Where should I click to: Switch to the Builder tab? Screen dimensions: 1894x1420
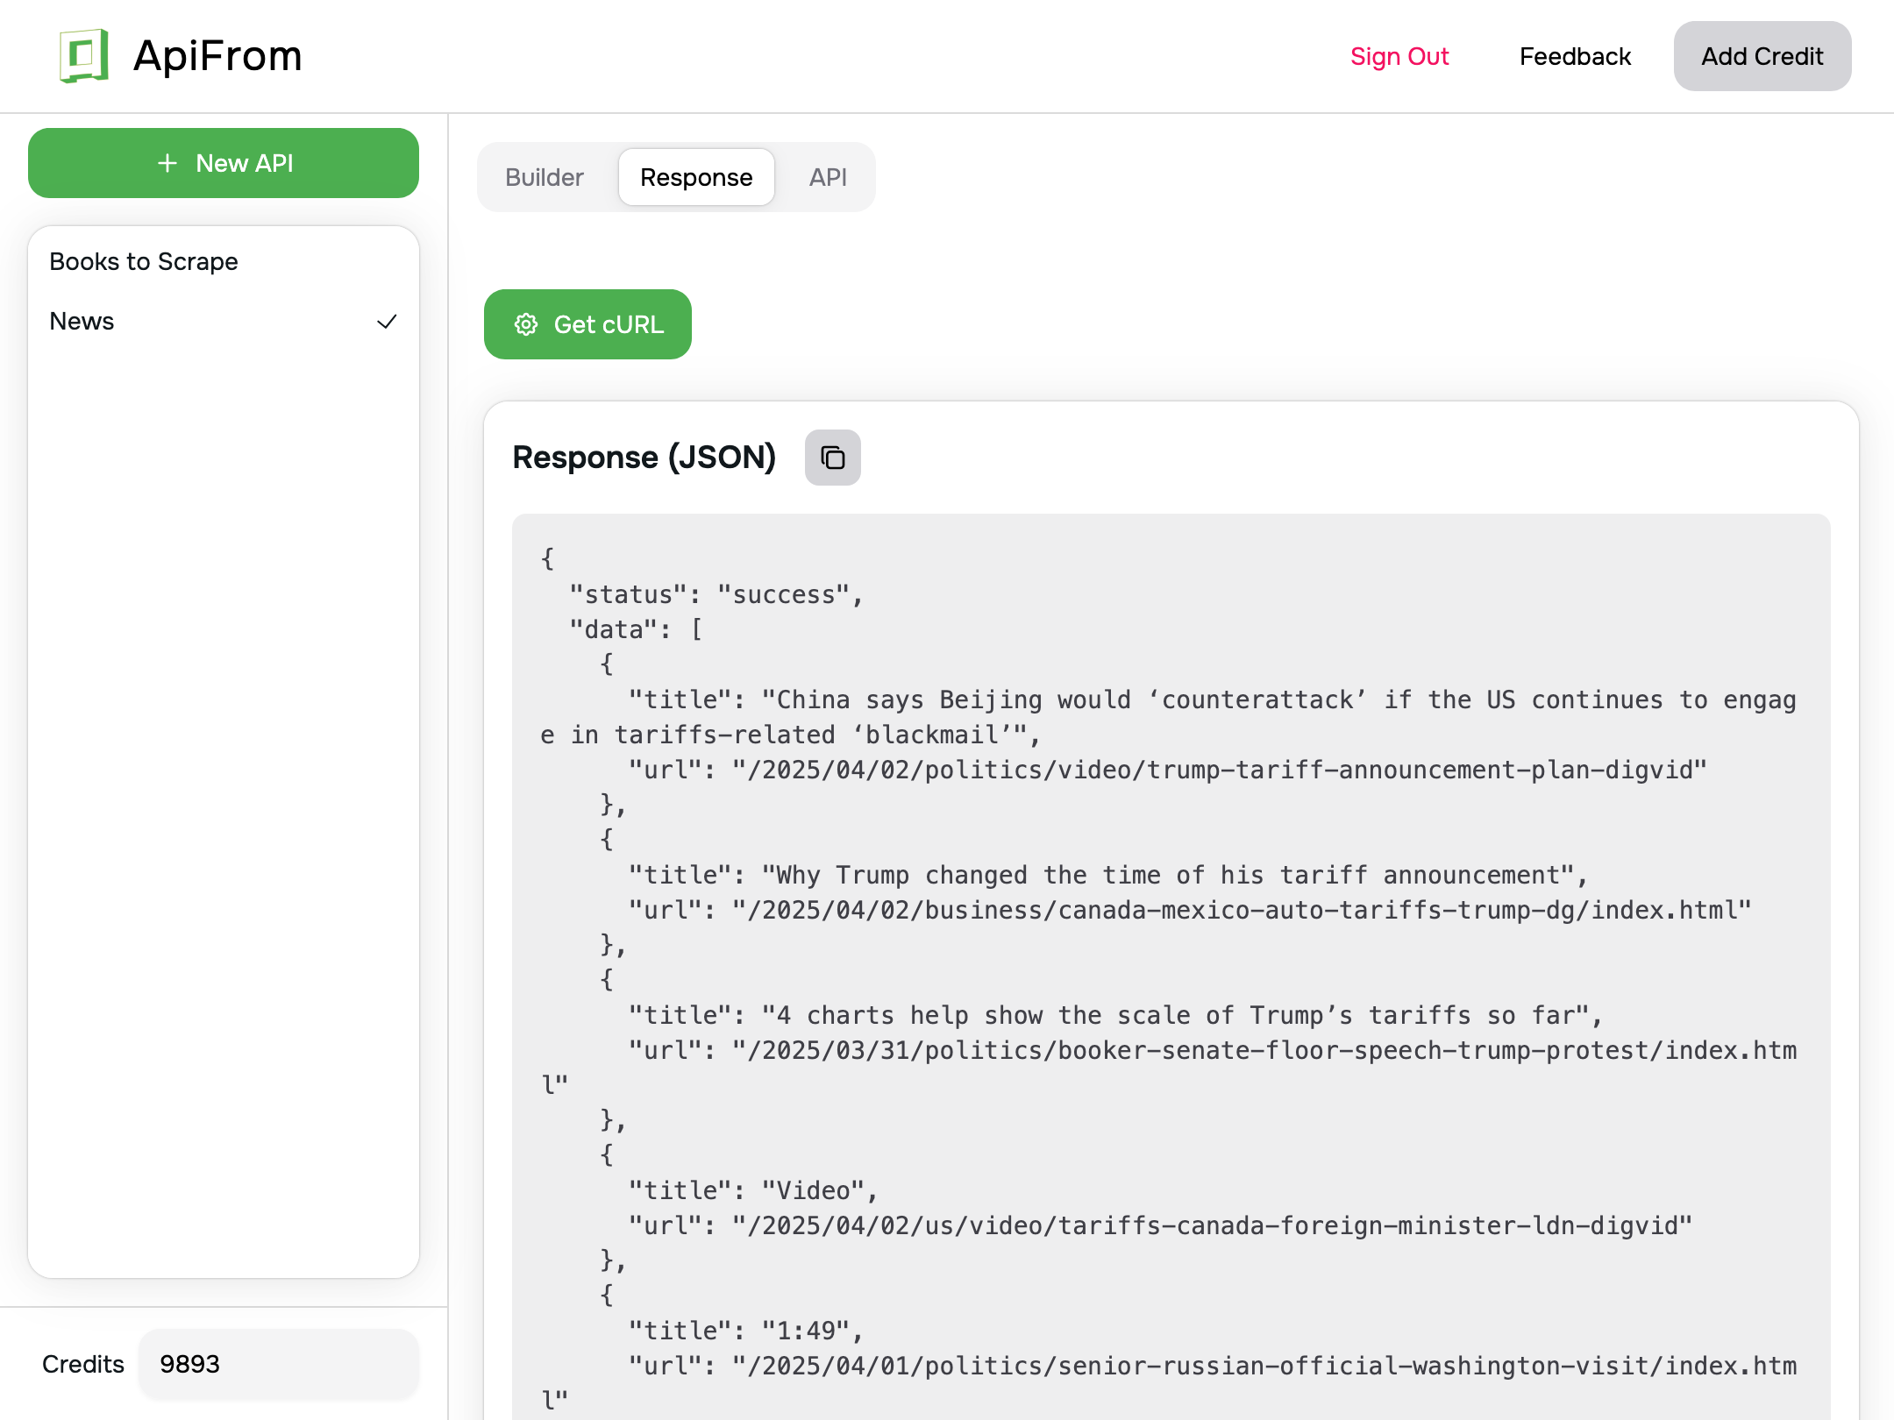pos(545,177)
